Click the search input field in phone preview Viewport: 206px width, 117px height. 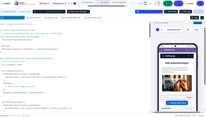coord(173,97)
